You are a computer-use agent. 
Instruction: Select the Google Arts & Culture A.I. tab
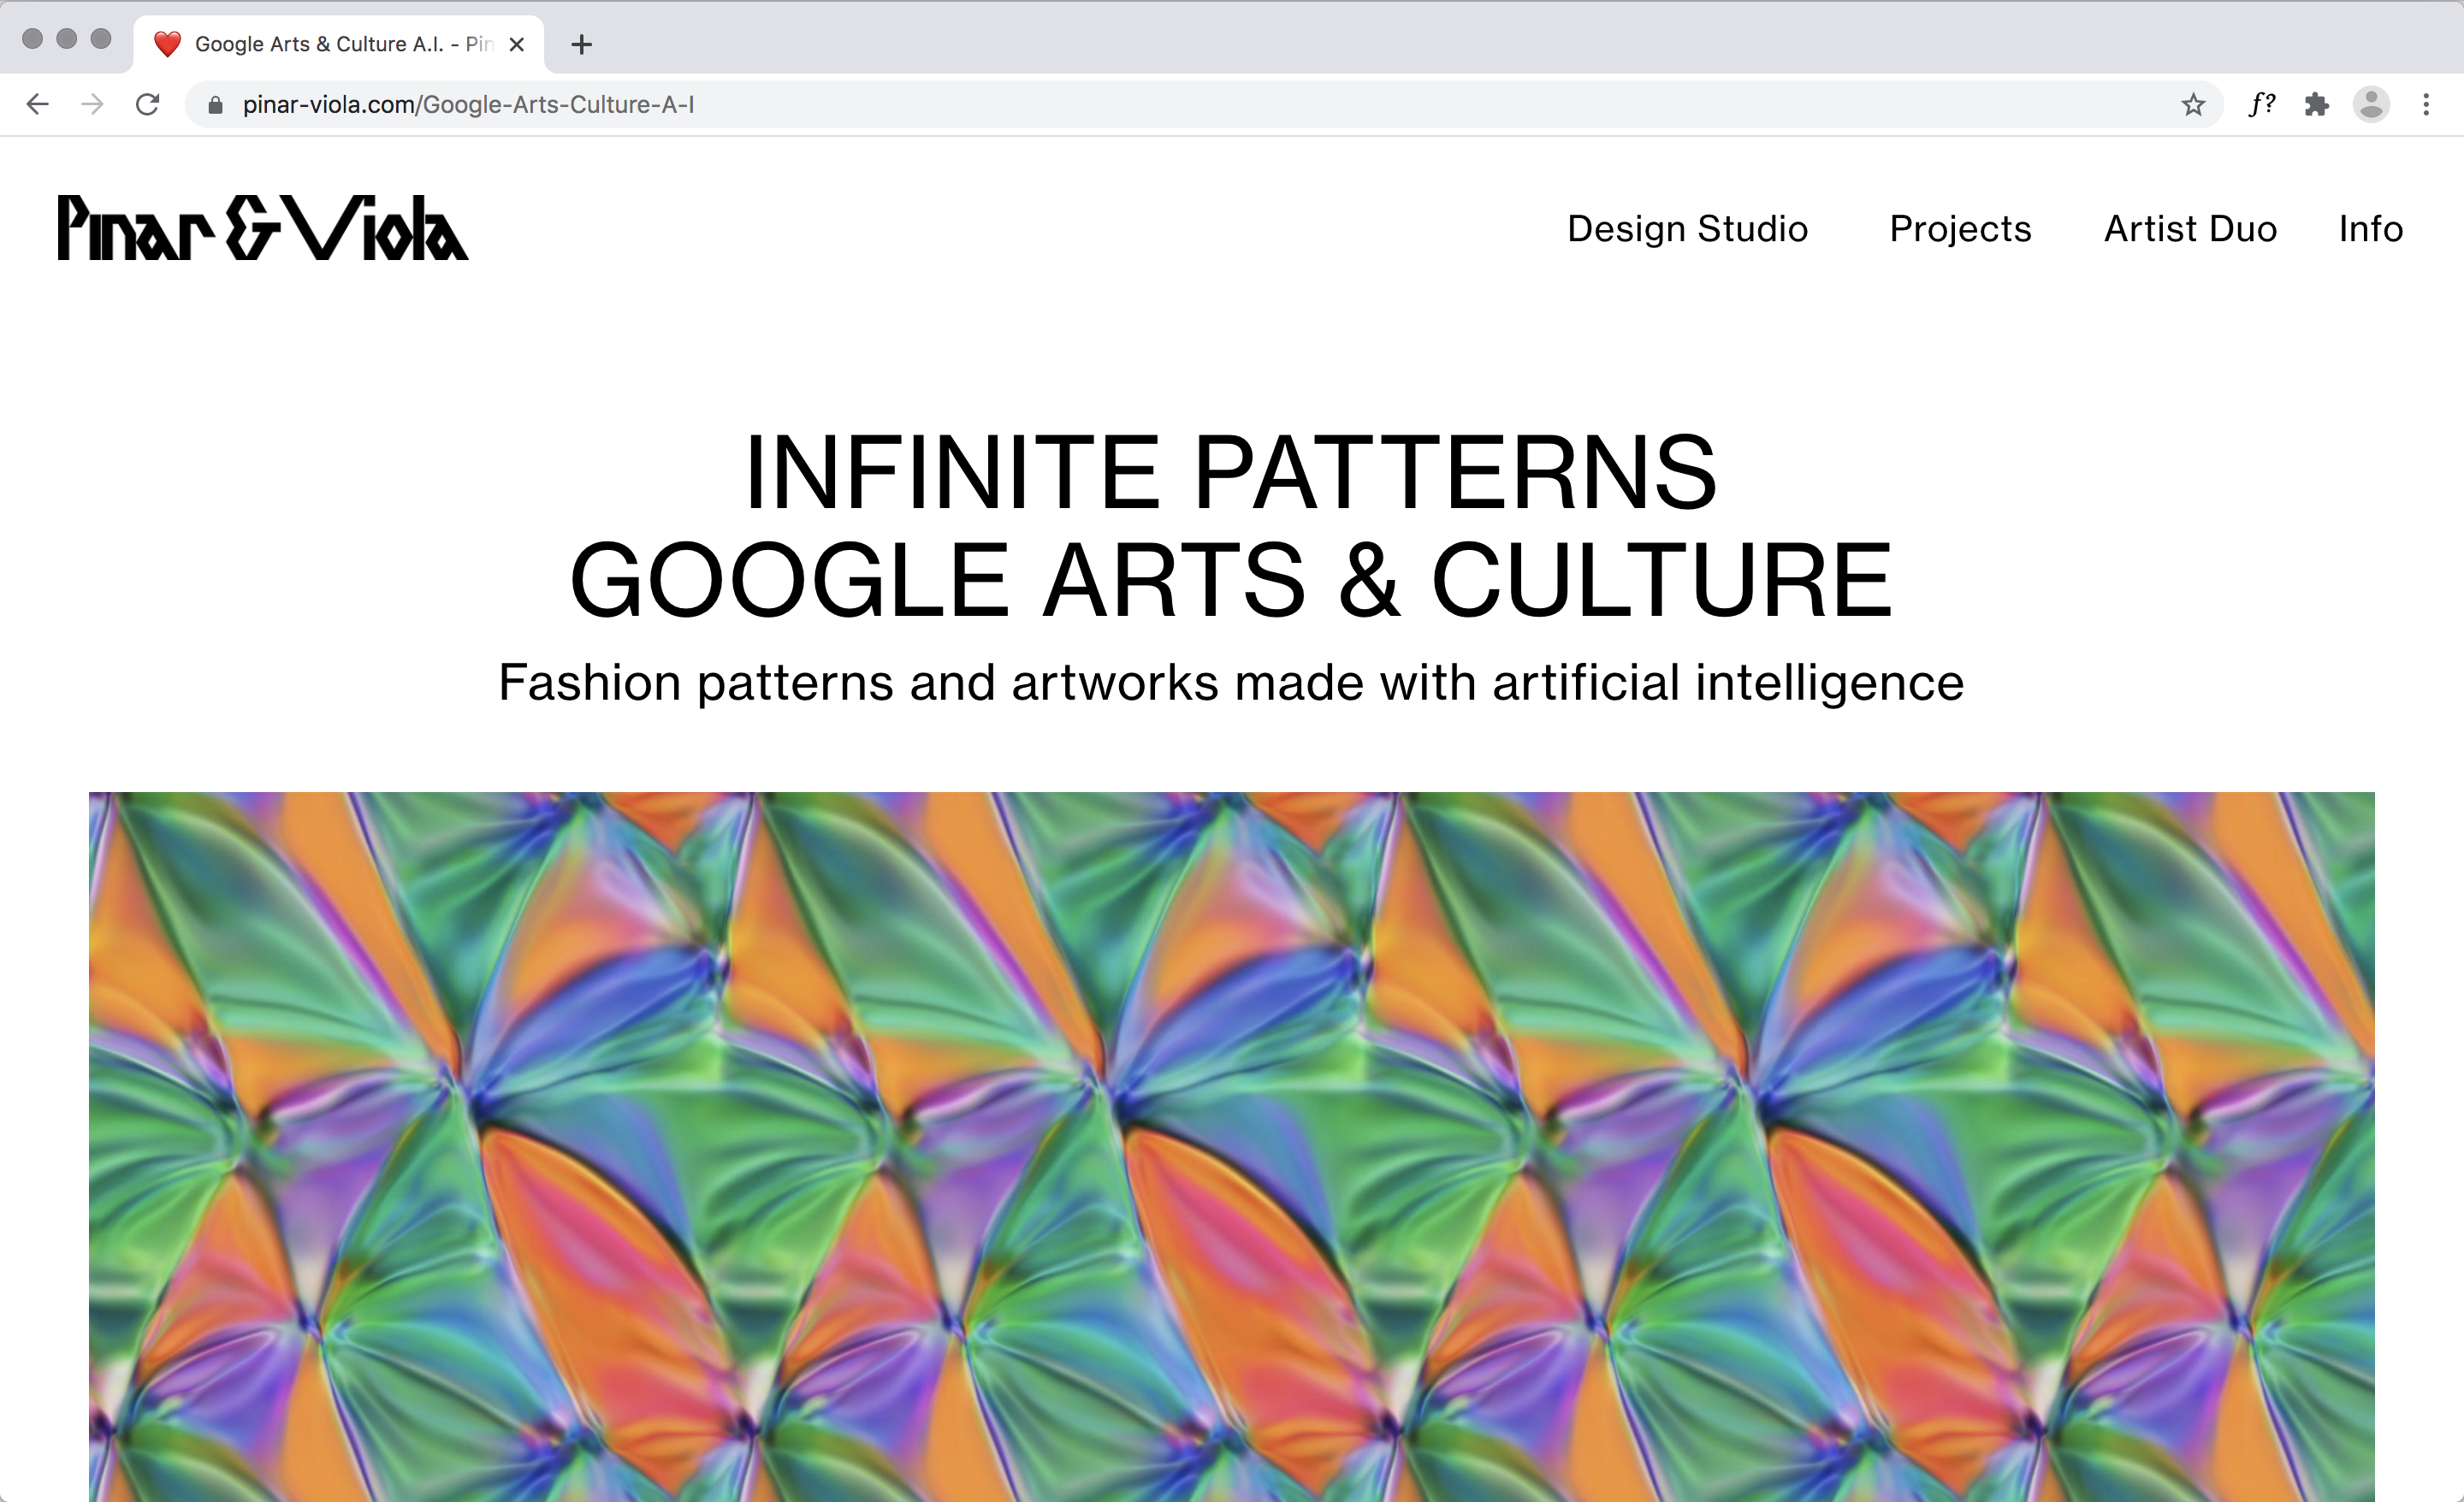coord(339,44)
